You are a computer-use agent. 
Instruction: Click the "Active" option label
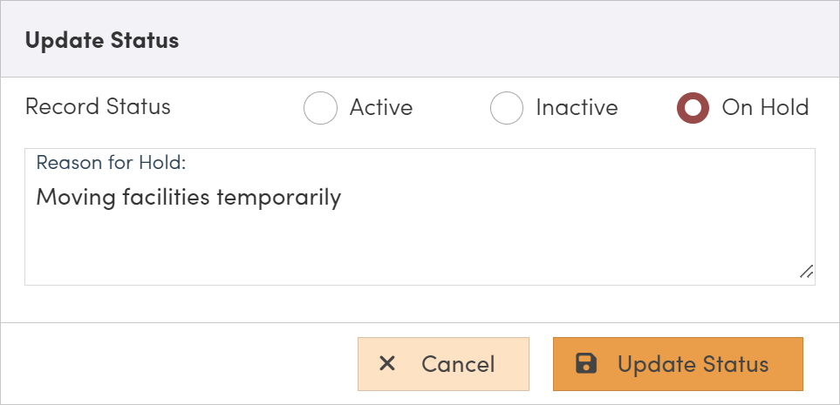tap(381, 108)
